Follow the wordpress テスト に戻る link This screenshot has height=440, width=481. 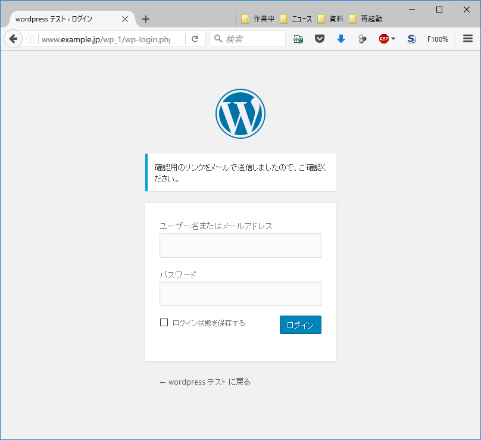(x=205, y=382)
